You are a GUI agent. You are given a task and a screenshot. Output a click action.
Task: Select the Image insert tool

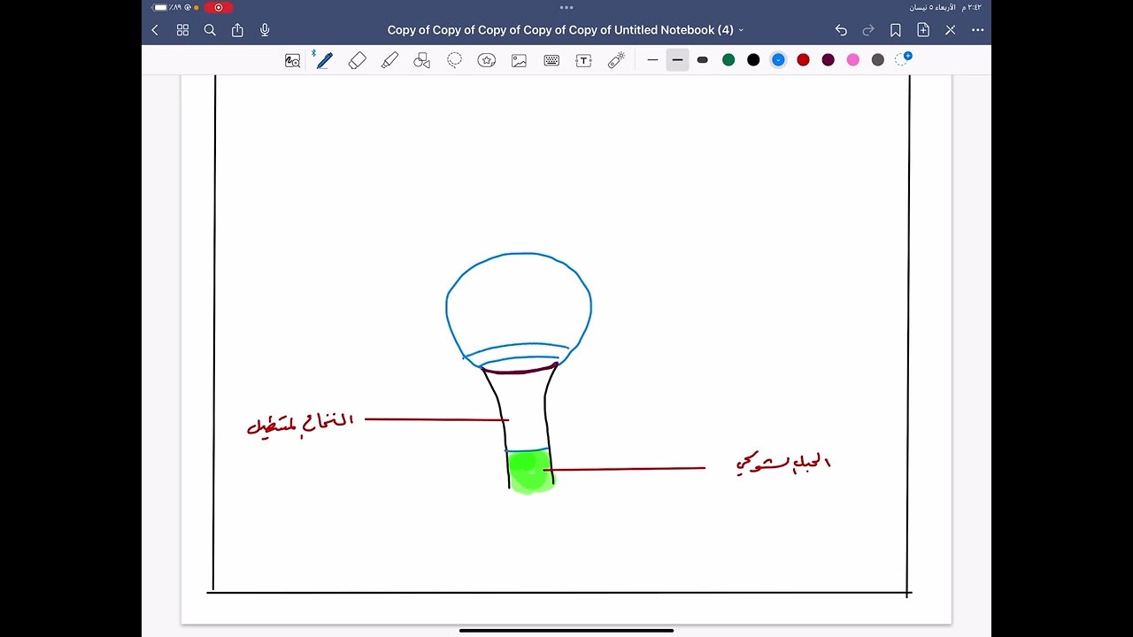coord(519,60)
